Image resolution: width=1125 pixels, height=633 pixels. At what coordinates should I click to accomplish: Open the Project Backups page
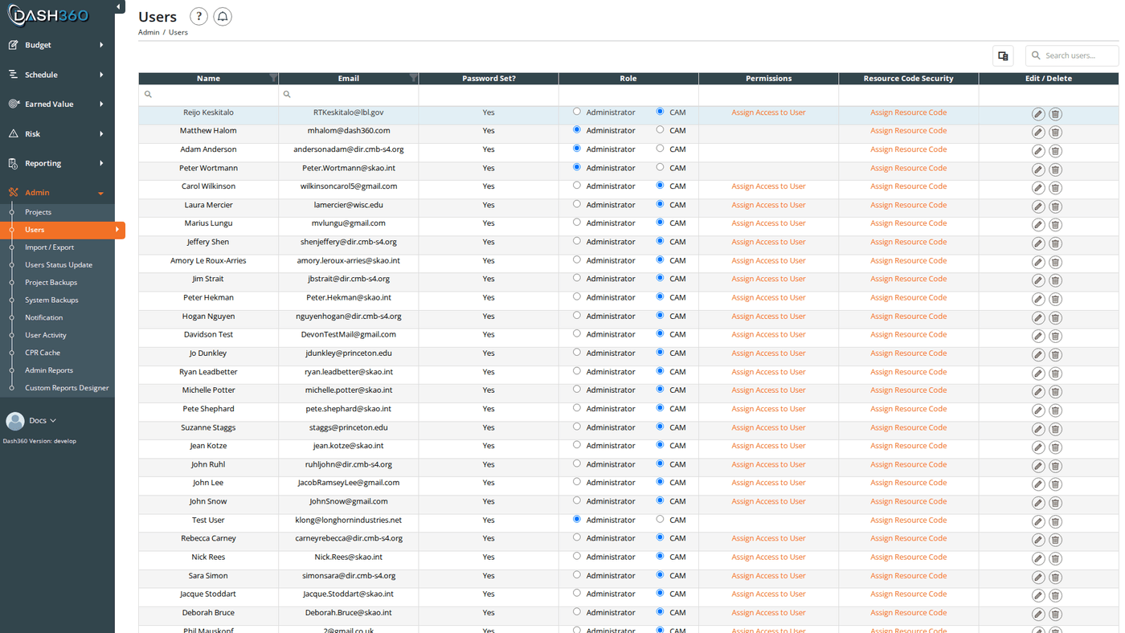pos(51,283)
